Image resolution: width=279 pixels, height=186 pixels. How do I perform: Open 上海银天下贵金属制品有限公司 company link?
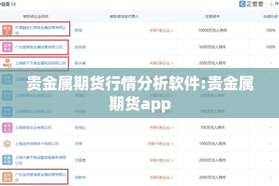click(x=40, y=63)
